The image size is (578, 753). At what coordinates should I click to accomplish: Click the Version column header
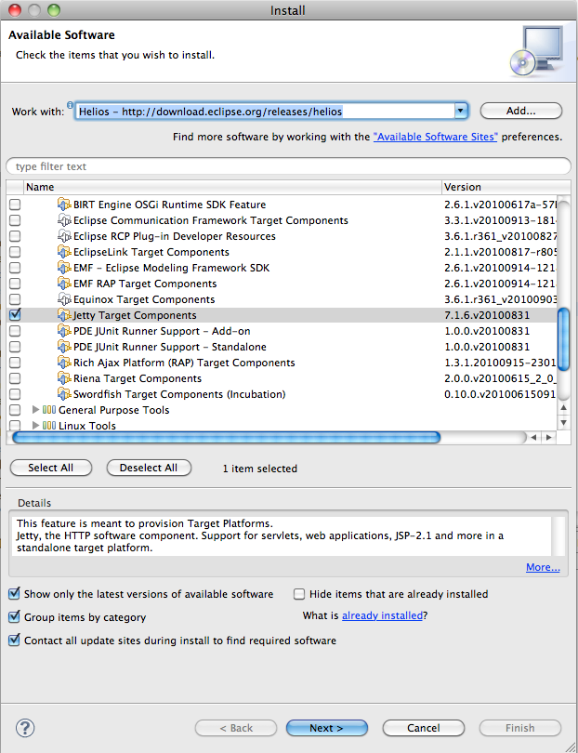pos(506,187)
